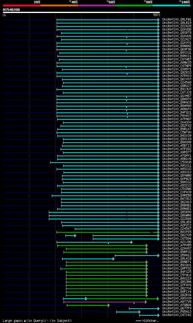Select the UniRef100_Q9LKC8 label

[177, 258]
